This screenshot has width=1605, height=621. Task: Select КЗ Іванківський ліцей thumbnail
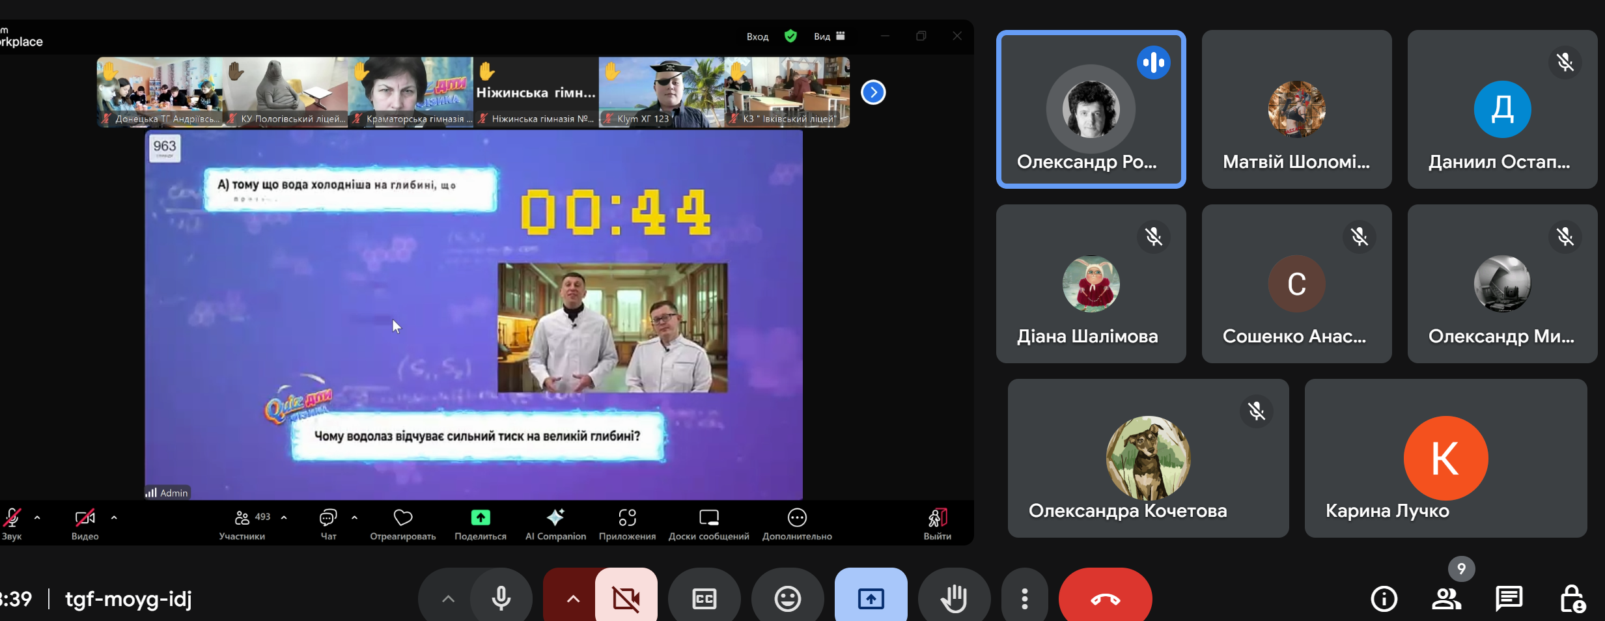pos(787,92)
